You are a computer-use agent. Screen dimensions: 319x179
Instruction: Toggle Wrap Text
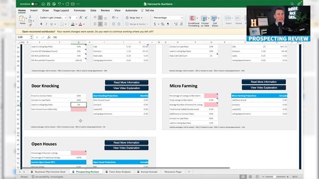coord(134,18)
